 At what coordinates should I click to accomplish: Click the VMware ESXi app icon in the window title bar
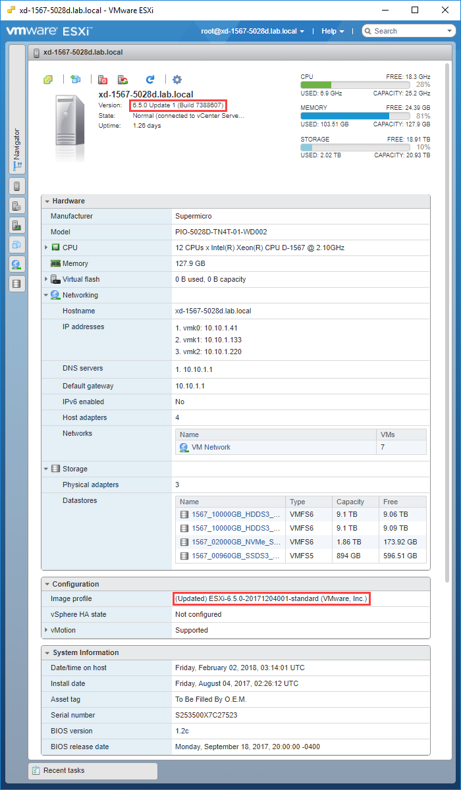click(11, 11)
